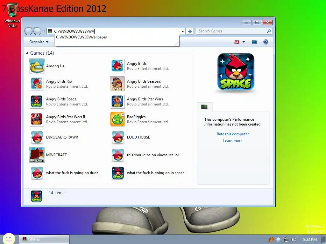Choose the C:\WINDOWS\WEB\Wallpaper suggestion
Image resolution: width=326 pixels, height=244 pixels.
pos(117,37)
